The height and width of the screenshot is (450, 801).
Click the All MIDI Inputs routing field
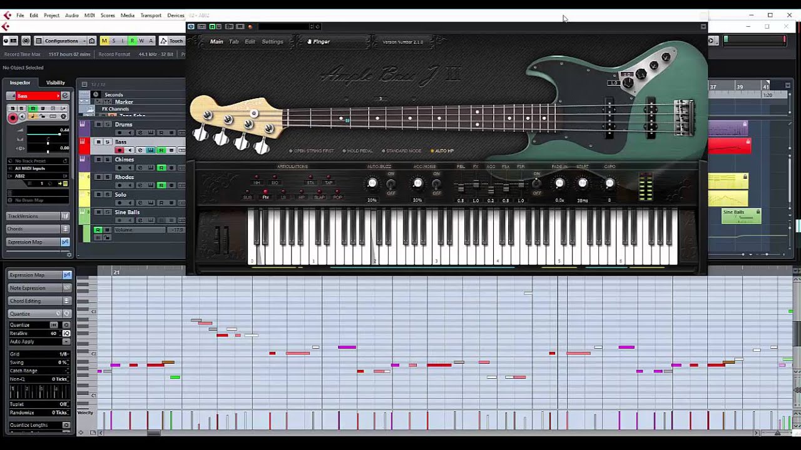pyautogui.click(x=38, y=168)
